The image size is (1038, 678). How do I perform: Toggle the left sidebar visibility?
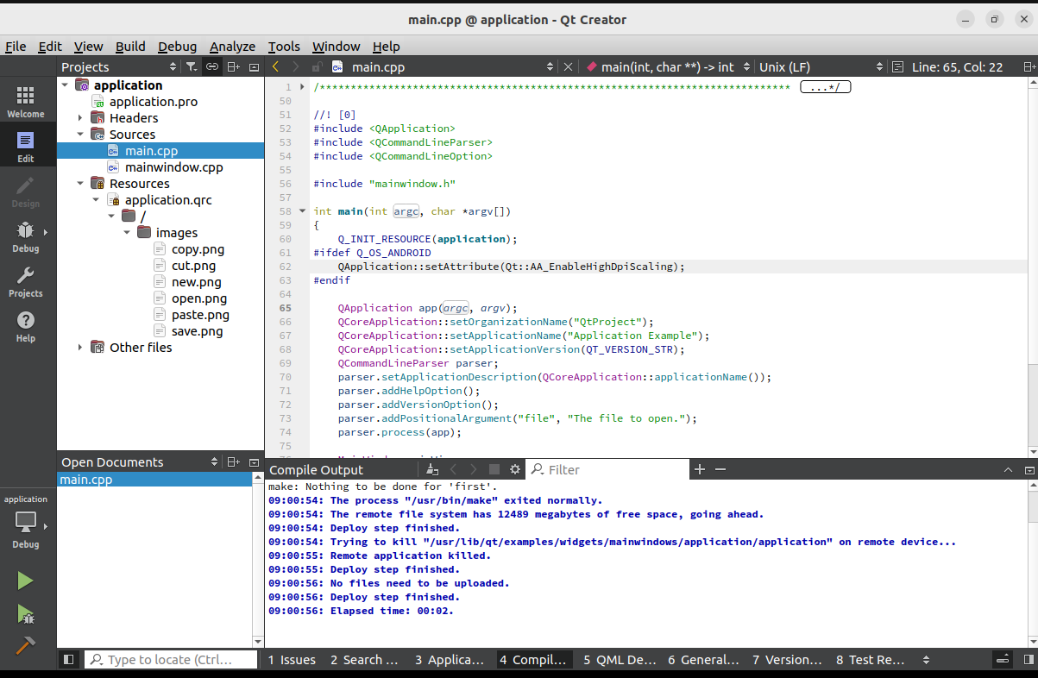click(x=68, y=659)
